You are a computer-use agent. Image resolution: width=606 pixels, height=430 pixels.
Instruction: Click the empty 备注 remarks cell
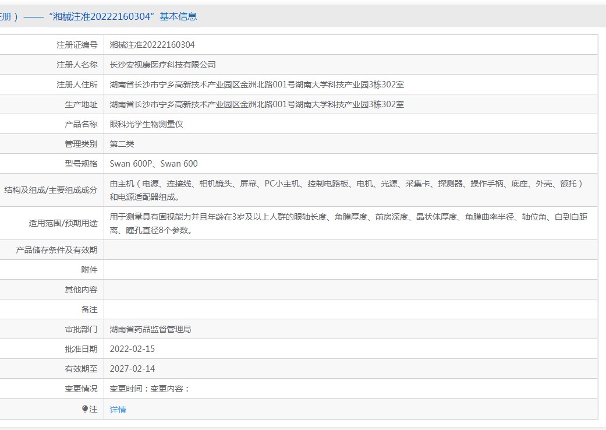click(351, 309)
